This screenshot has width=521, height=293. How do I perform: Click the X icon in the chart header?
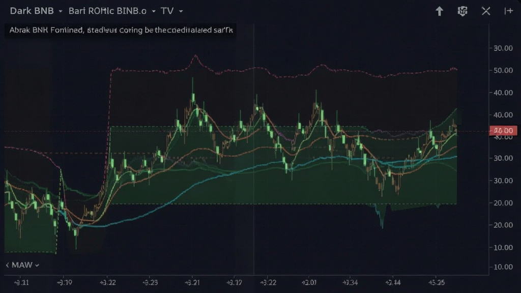pos(486,11)
